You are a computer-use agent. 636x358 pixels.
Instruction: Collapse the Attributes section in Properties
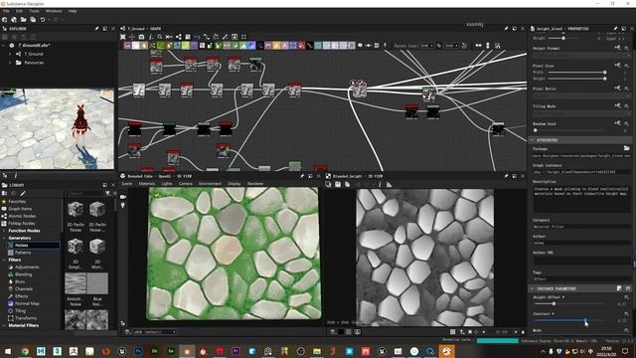coord(533,140)
